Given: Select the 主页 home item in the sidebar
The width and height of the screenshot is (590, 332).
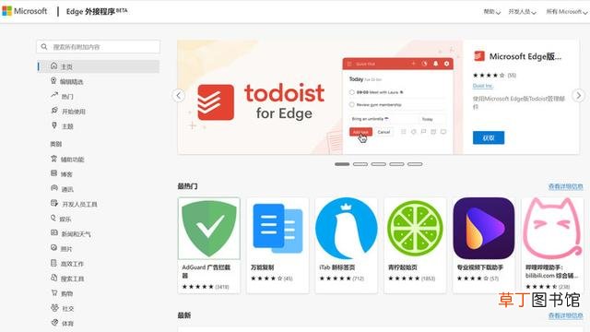Looking at the screenshot, I should click(99, 66).
